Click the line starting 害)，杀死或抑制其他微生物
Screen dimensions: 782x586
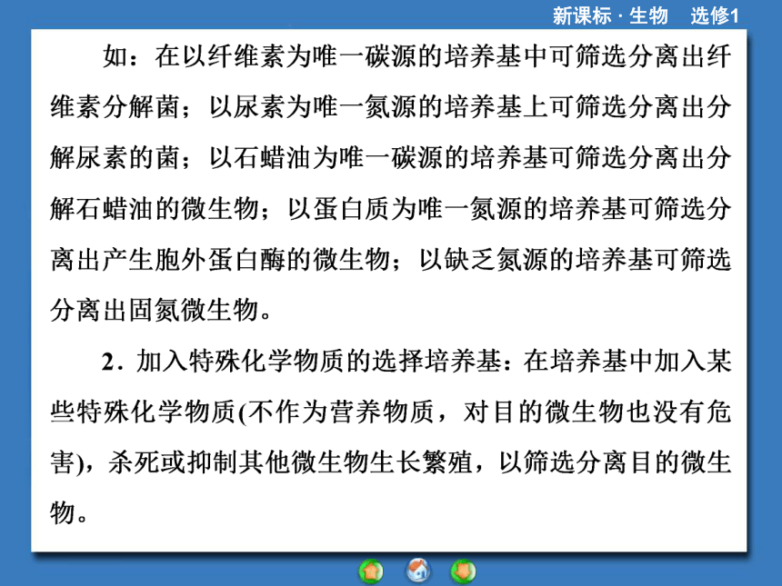[390, 462]
